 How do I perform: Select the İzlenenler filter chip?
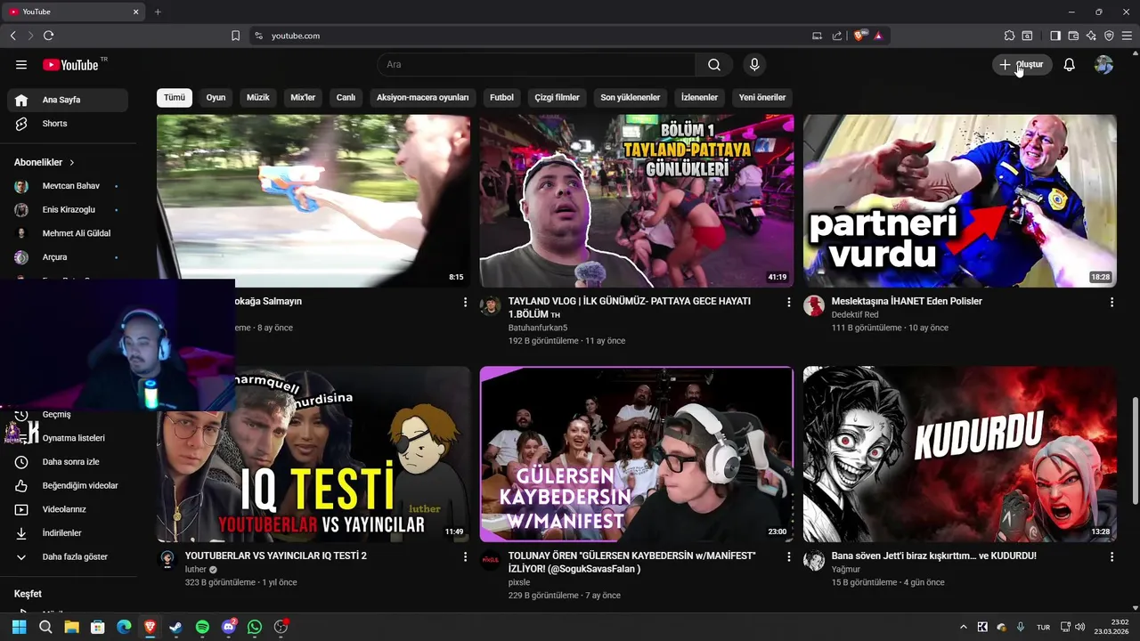(699, 97)
